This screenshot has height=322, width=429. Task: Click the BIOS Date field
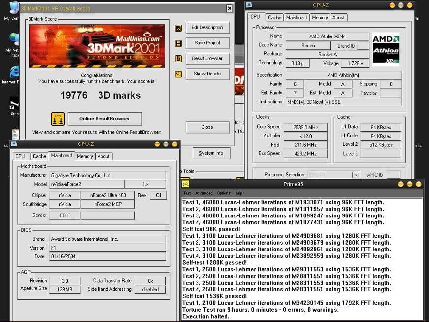pyautogui.click(x=107, y=257)
